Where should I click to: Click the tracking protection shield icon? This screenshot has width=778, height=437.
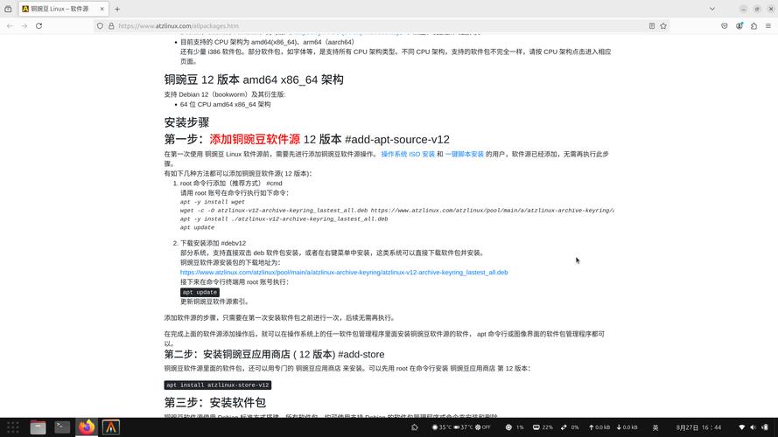point(101,25)
